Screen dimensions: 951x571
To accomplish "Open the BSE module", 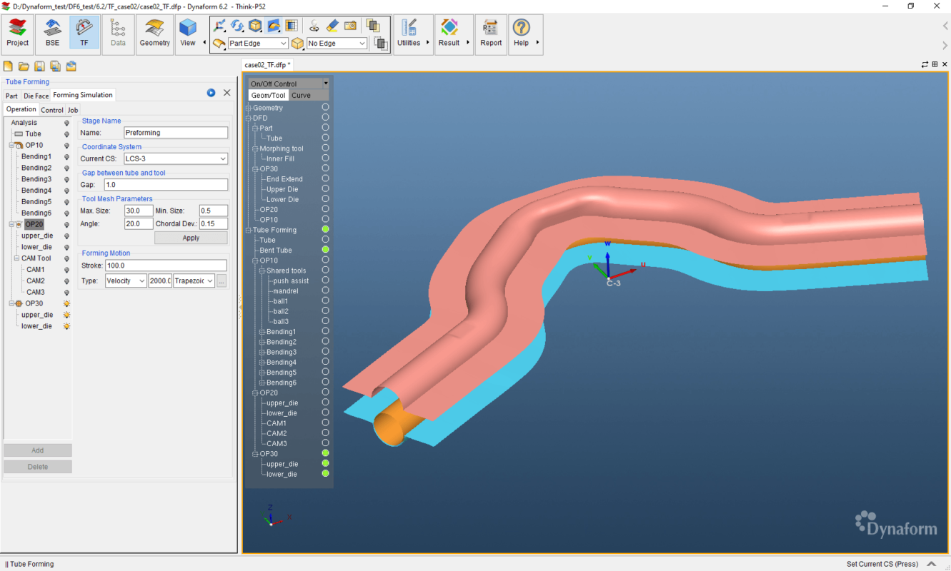I will [51, 31].
